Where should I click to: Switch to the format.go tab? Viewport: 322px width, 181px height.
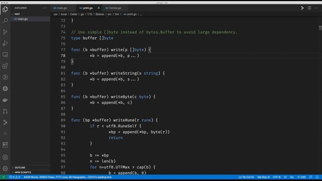pyautogui.click(x=115, y=8)
